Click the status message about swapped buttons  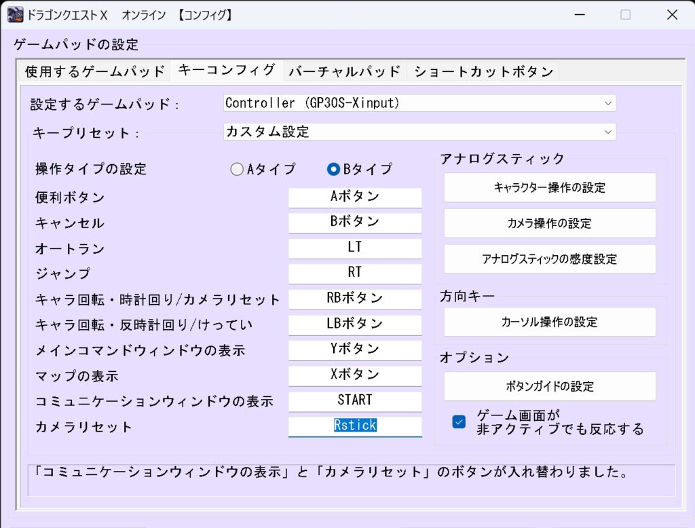click(x=331, y=472)
